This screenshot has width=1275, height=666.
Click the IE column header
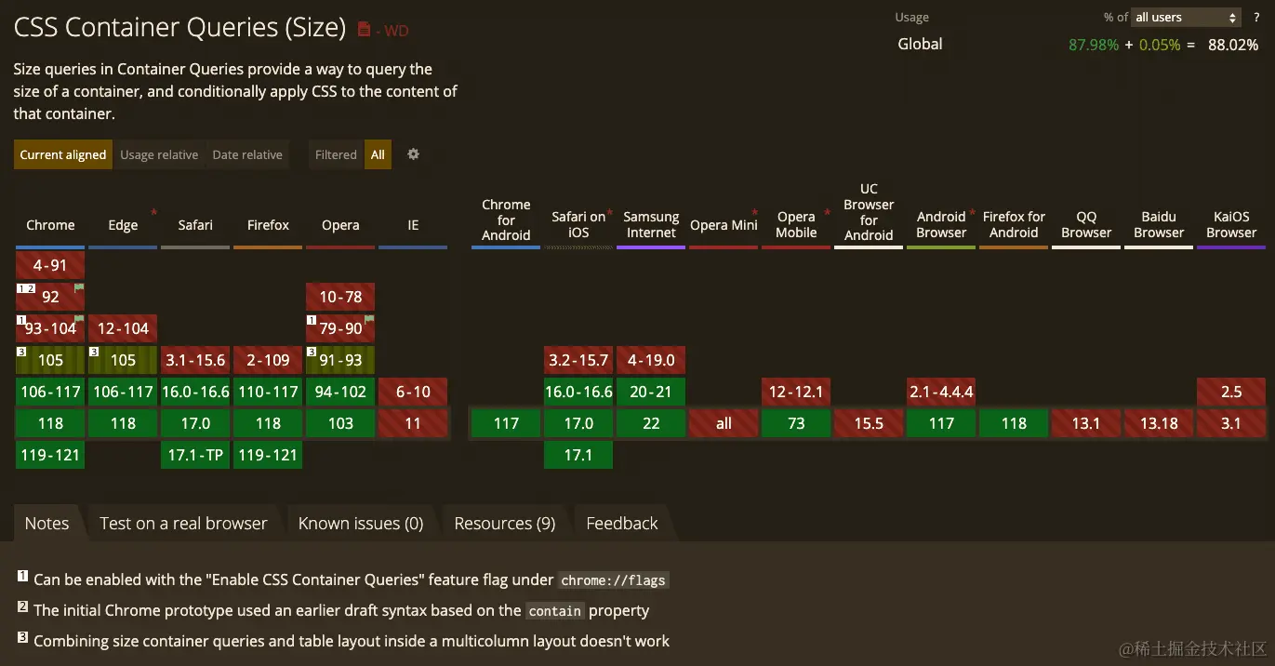pos(413,225)
